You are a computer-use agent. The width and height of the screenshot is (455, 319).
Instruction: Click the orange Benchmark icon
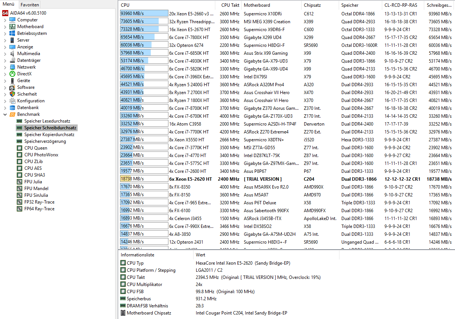(12, 114)
